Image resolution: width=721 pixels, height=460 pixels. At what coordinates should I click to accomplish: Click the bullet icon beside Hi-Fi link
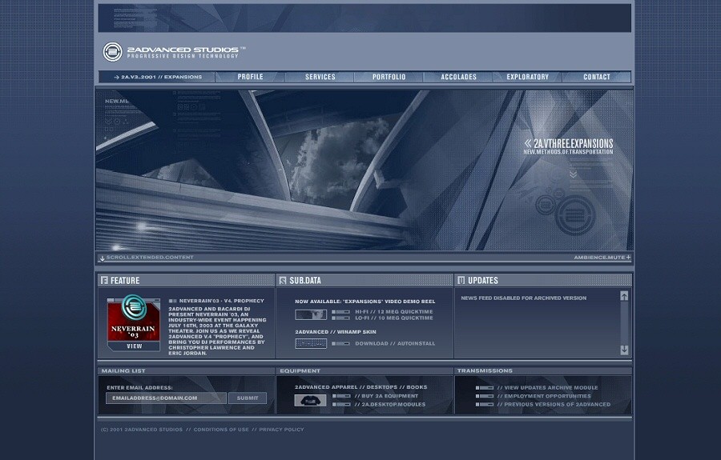340,312
